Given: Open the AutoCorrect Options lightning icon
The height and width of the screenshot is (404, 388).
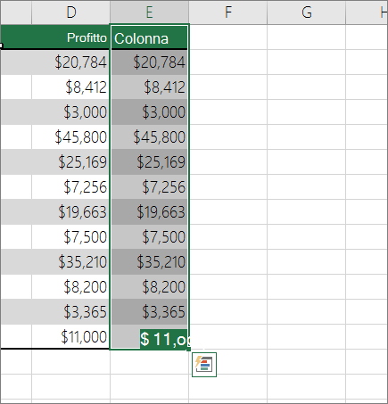Looking at the screenshot, I should point(204,365).
